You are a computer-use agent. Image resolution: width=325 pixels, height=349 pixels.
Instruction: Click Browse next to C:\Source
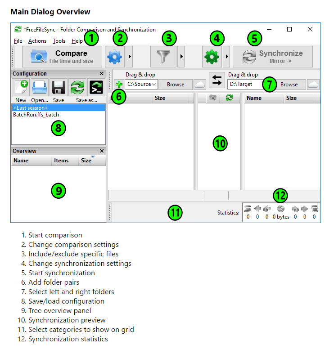(176, 85)
